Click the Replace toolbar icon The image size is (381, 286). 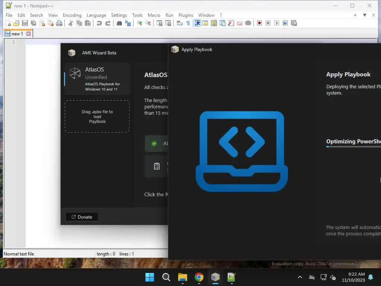click(128, 23)
